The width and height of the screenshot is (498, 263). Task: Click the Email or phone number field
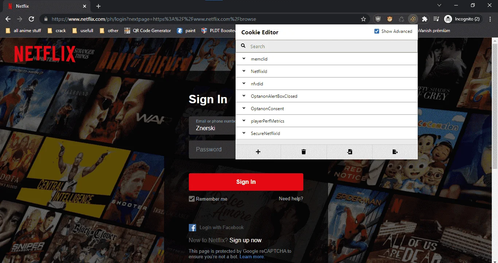point(212,125)
